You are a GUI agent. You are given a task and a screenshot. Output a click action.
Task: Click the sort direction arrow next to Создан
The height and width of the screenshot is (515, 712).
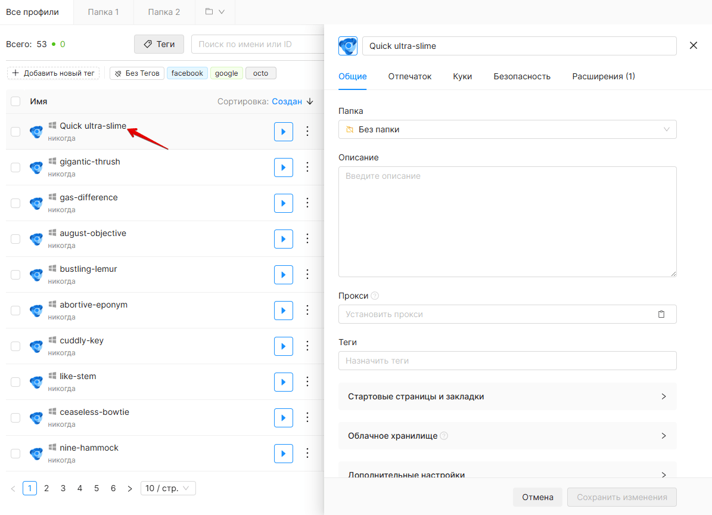[310, 101]
